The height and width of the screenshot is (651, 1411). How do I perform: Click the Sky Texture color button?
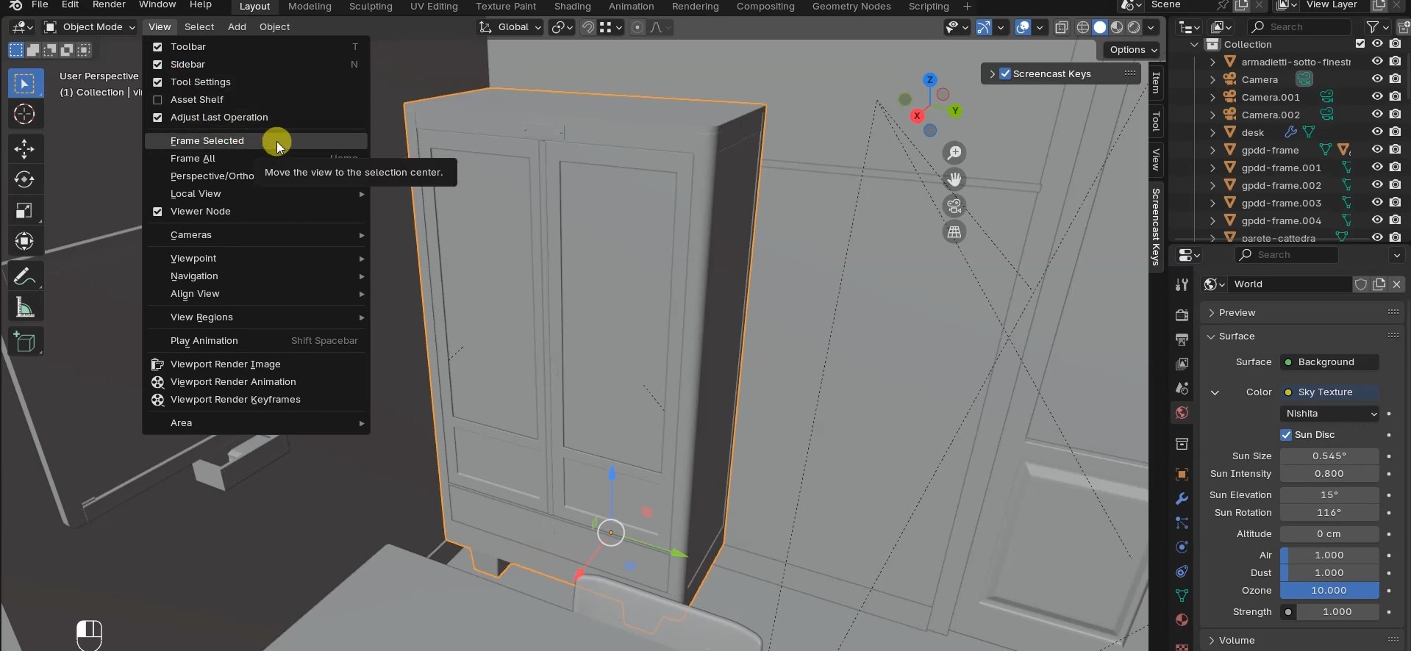click(x=1330, y=392)
